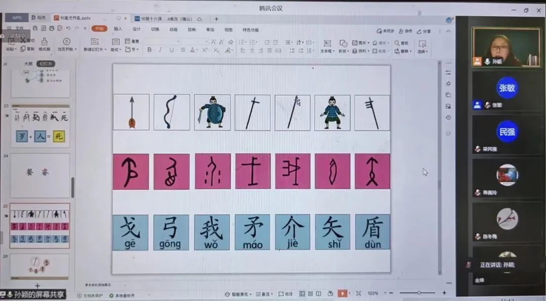Click the increase font size icon
This screenshot has width=546, height=301.
tap(213, 42)
